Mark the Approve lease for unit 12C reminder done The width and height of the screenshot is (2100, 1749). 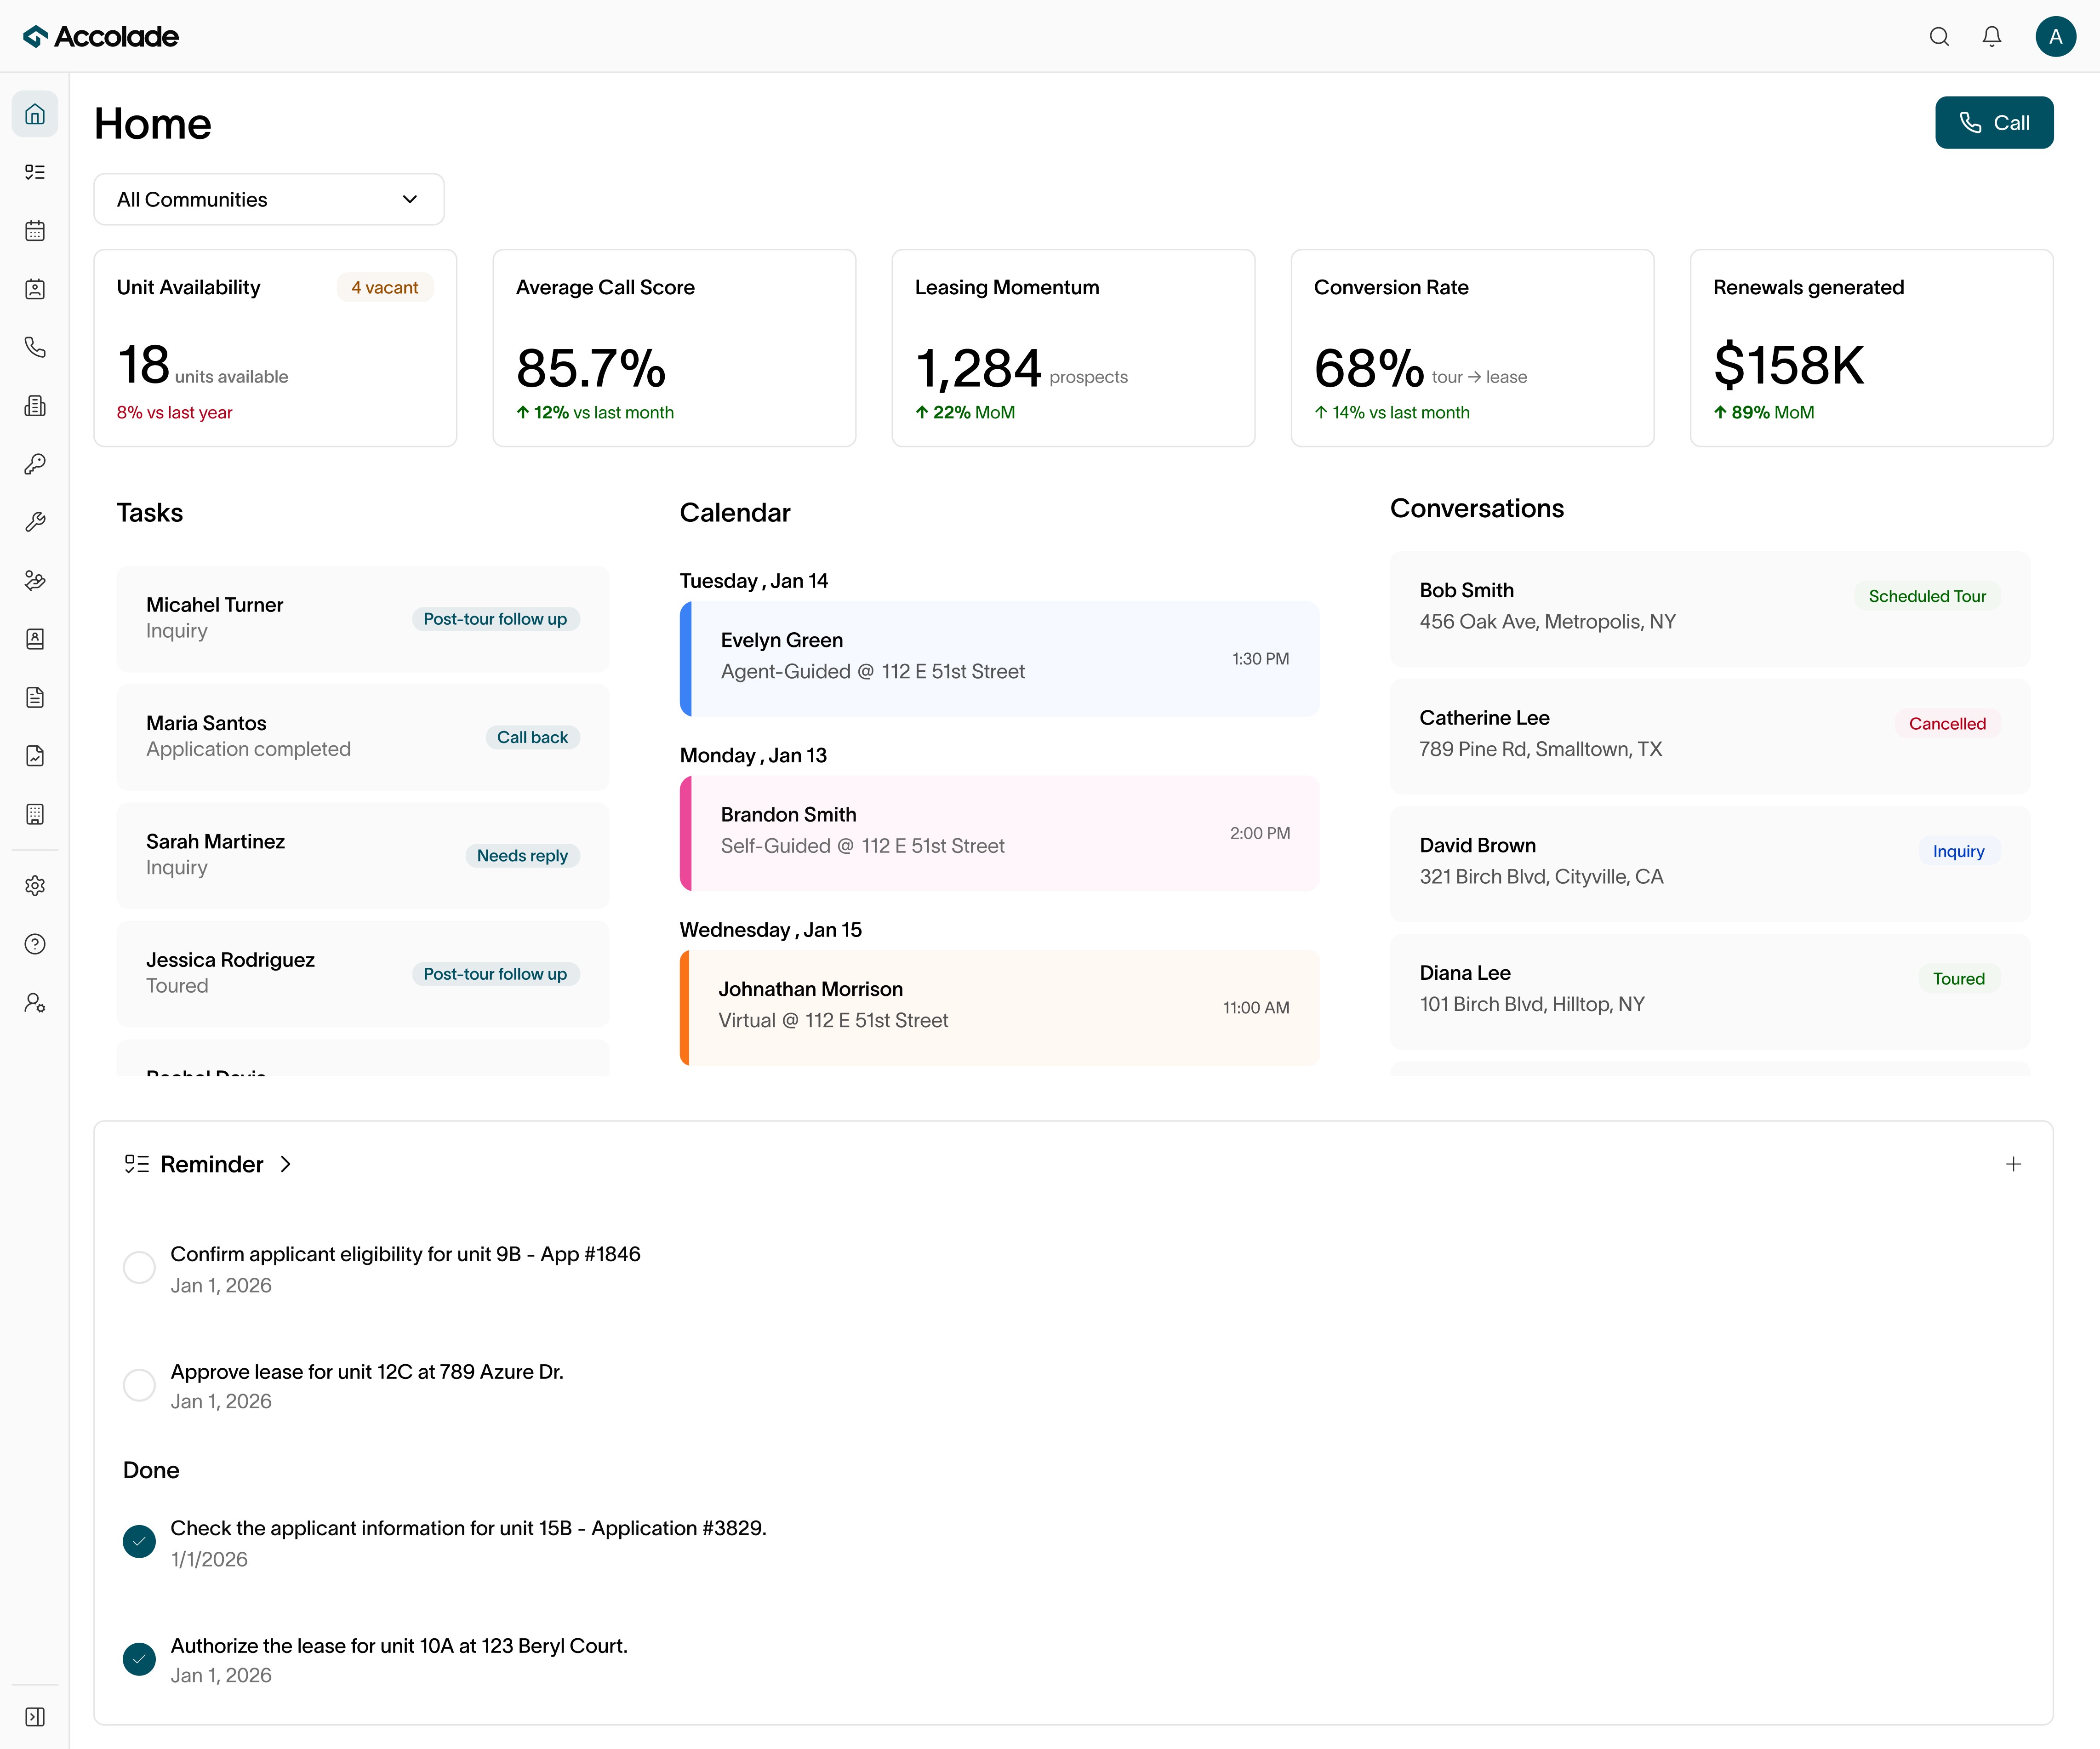pyautogui.click(x=139, y=1385)
